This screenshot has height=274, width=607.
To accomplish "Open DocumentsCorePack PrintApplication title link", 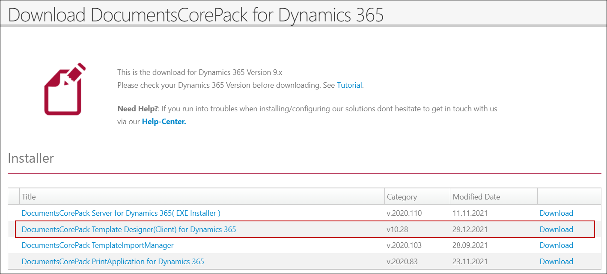I will [113, 262].
